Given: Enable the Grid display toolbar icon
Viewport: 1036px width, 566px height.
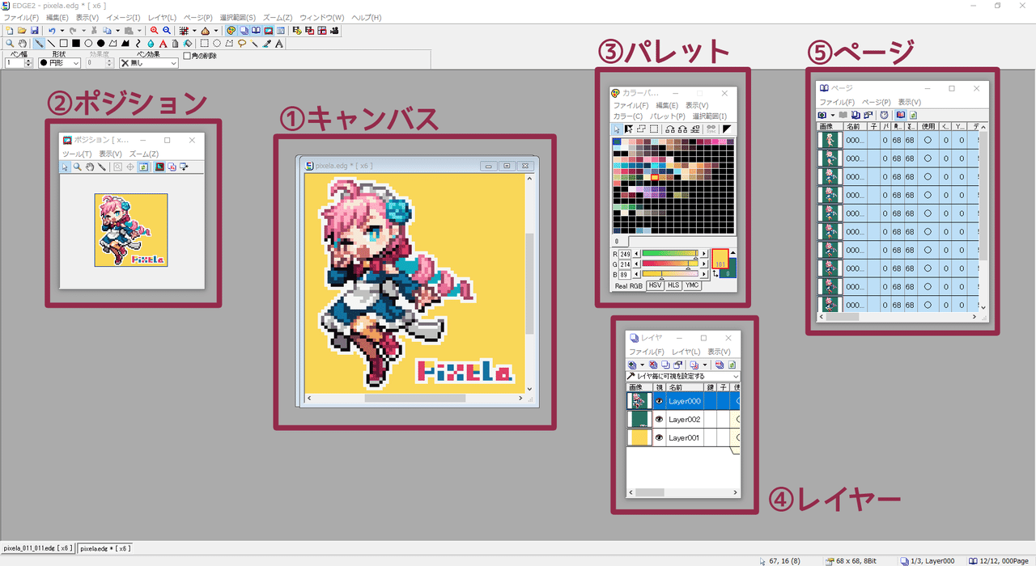Looking at the screenshot, I should 185,30.
